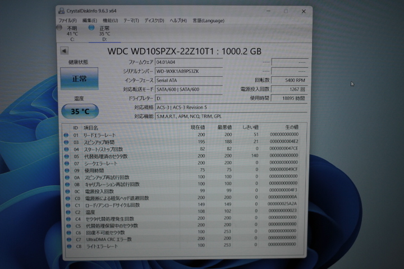Image resolution: width=404 pixels, height=269 pixels.
Task: Click the firmware field 04.01A04
Action: tap(189, 62)
